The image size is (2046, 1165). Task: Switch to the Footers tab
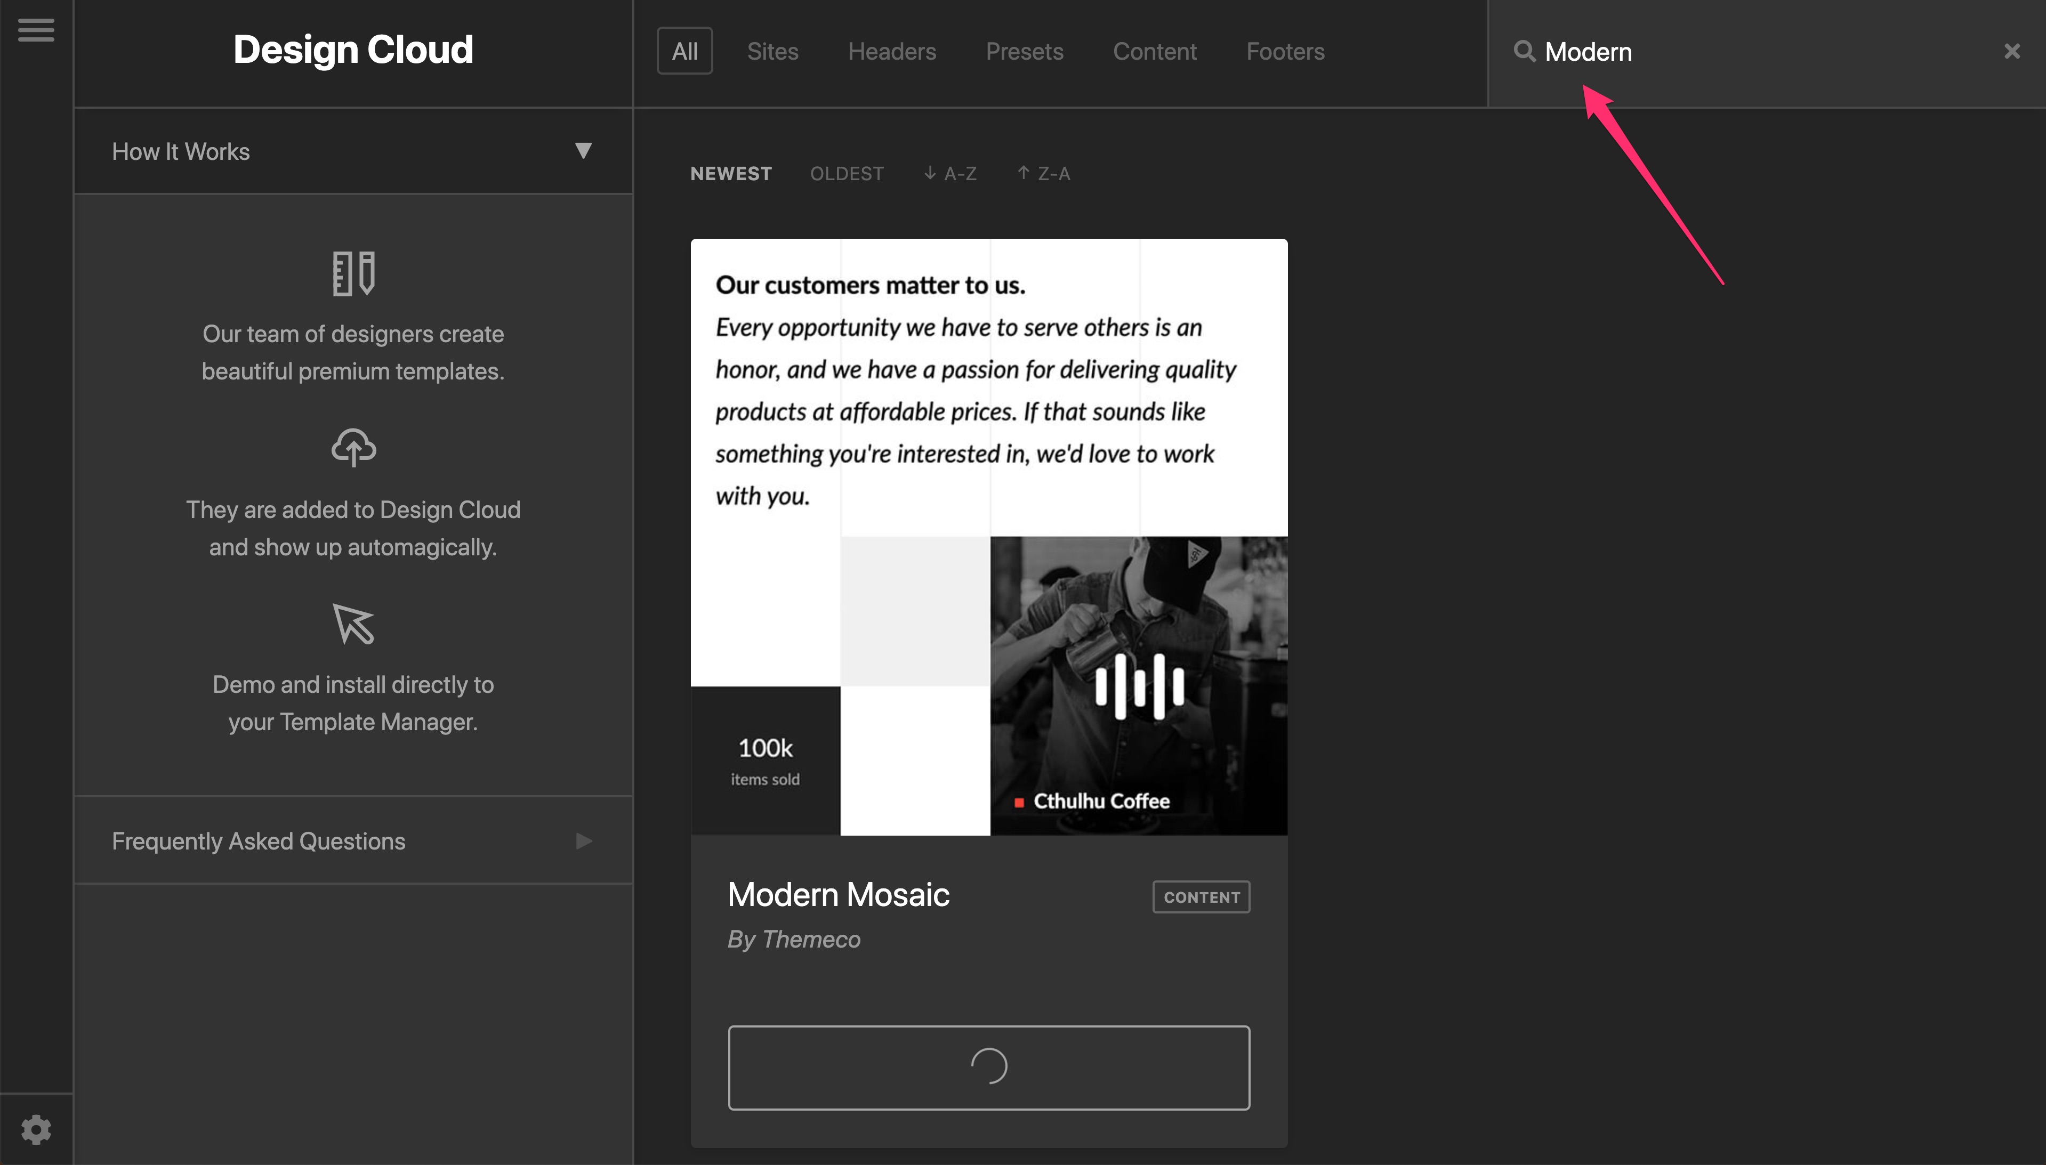pyautogui.click(x=1285, y=51)
